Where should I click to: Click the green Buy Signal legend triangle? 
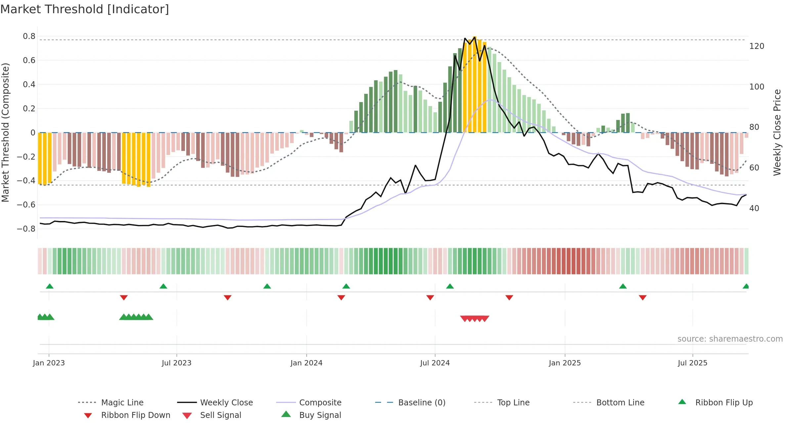tap(286, 414)
